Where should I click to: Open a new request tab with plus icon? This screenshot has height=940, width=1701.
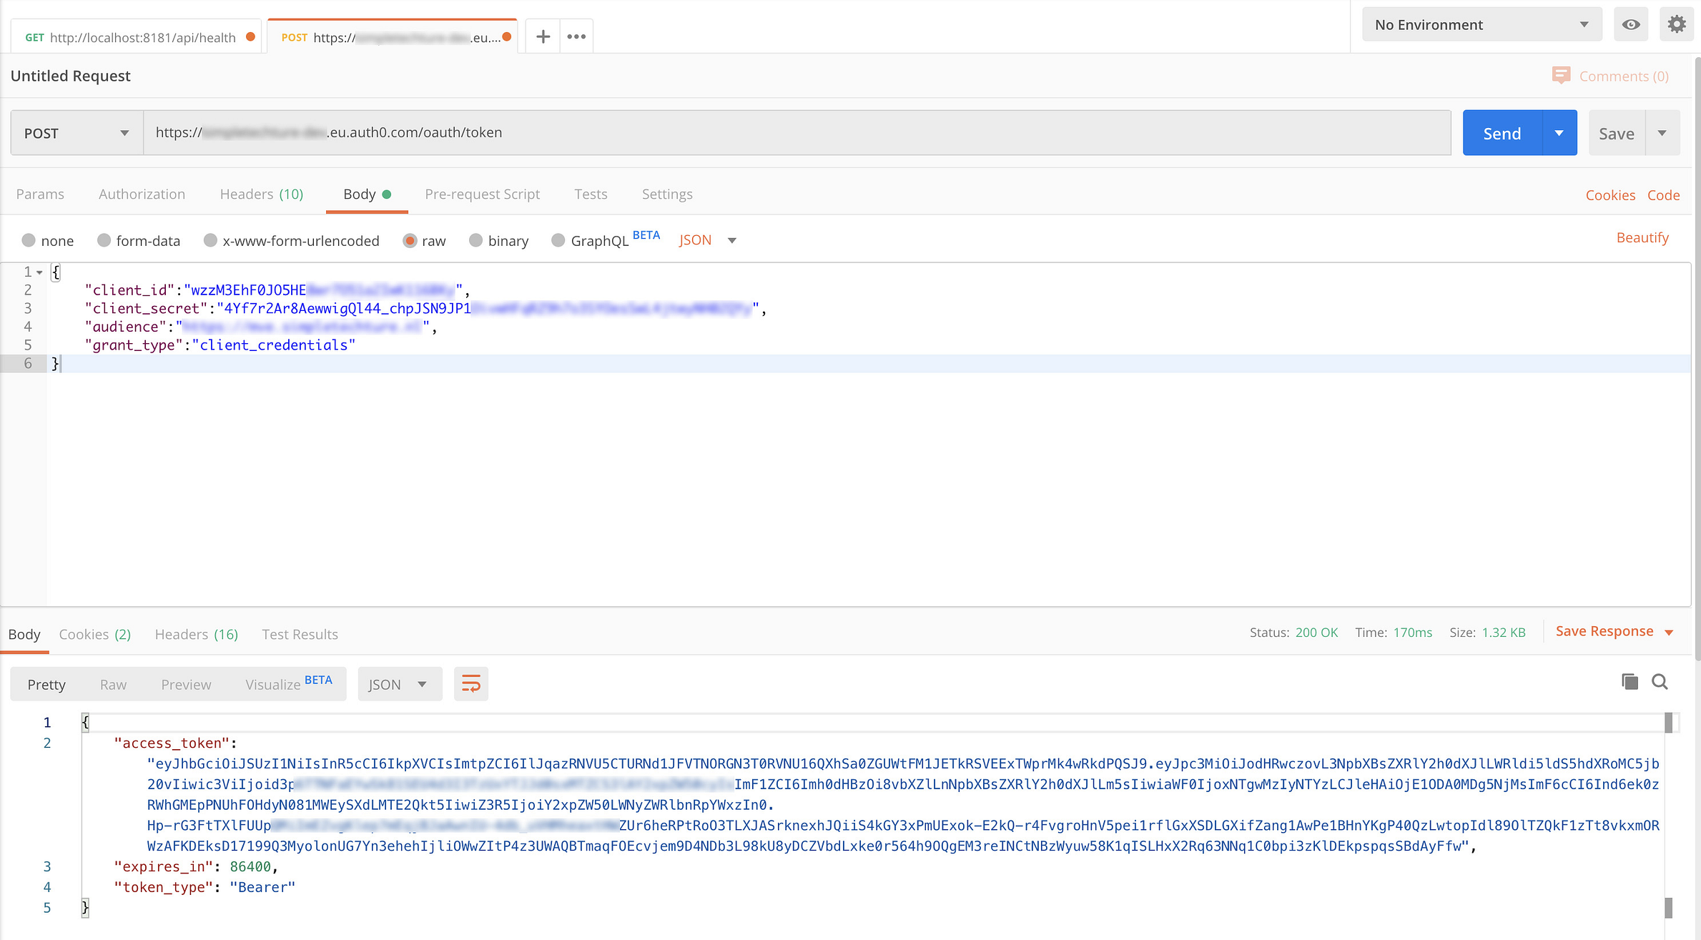tap(543, 36)
